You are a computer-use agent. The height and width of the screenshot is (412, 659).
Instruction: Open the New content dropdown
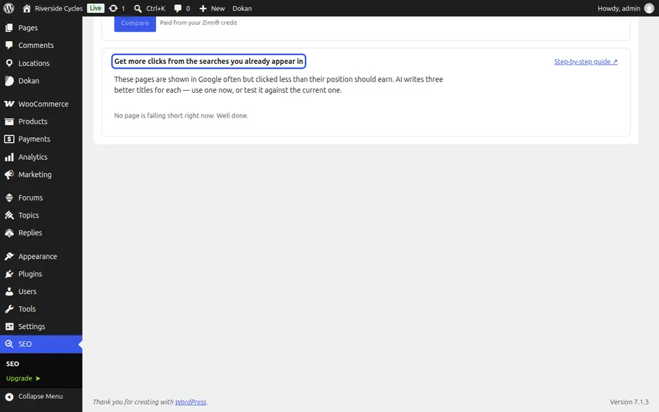click(212, 8)
